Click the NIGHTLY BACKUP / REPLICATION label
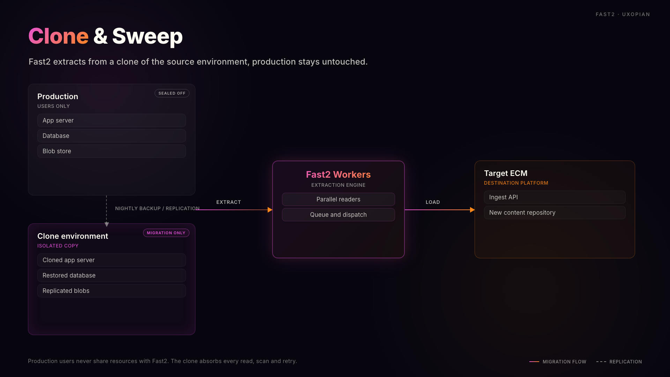The height and width of the screenshot is (377, 670). click(157, 208)
